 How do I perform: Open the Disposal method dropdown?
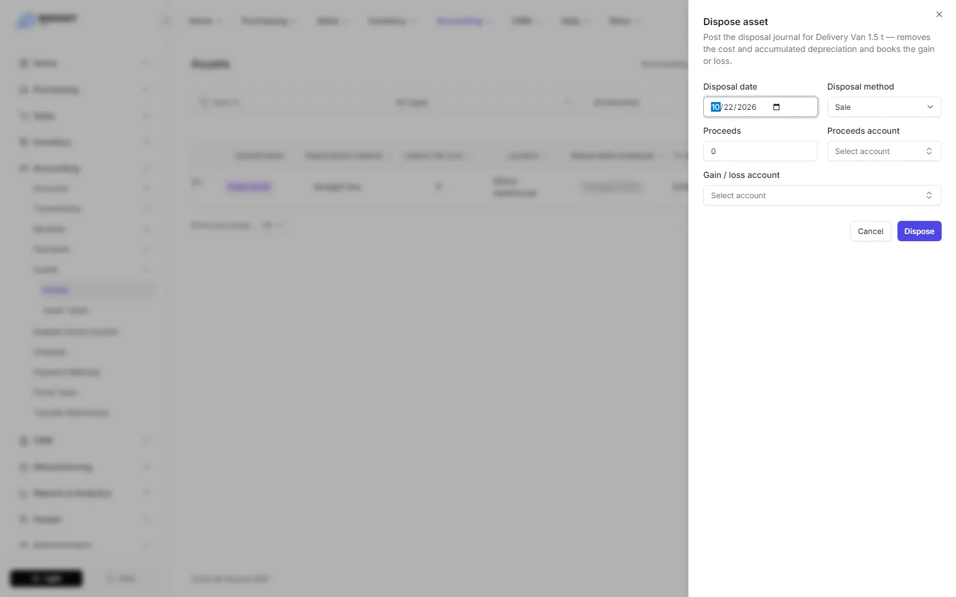pyautogui.click(x=884, y=107)
